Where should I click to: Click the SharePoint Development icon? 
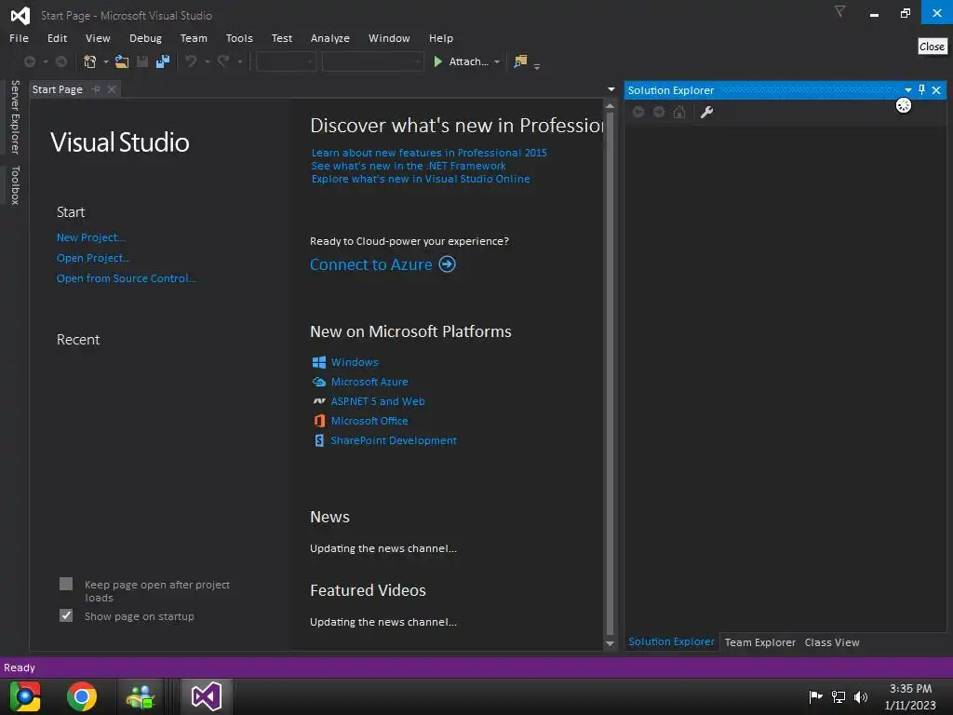[319, 440]
